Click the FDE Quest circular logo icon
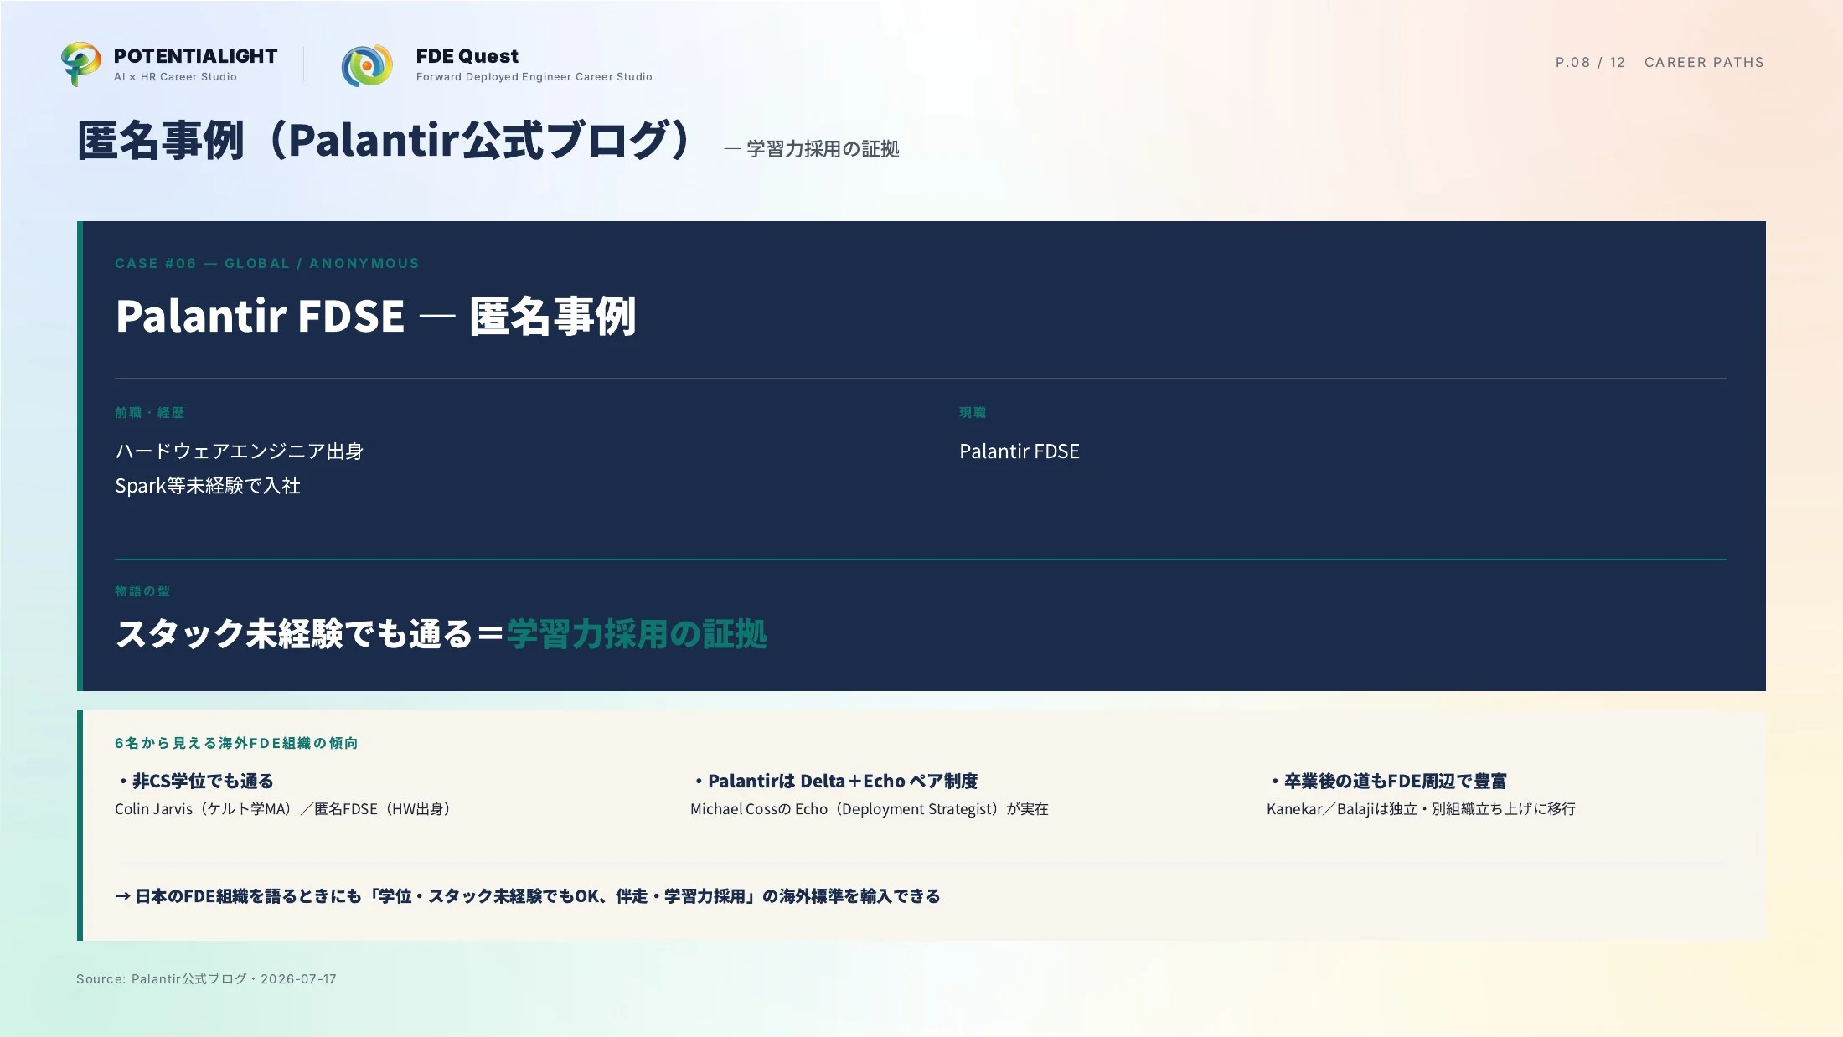Image resolution: width=1843 pixels, height=1037 pixels. point(367,65)
